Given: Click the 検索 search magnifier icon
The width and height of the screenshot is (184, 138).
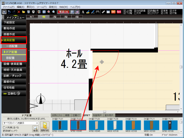Looking at the screenshot, I should coord(35,128).
